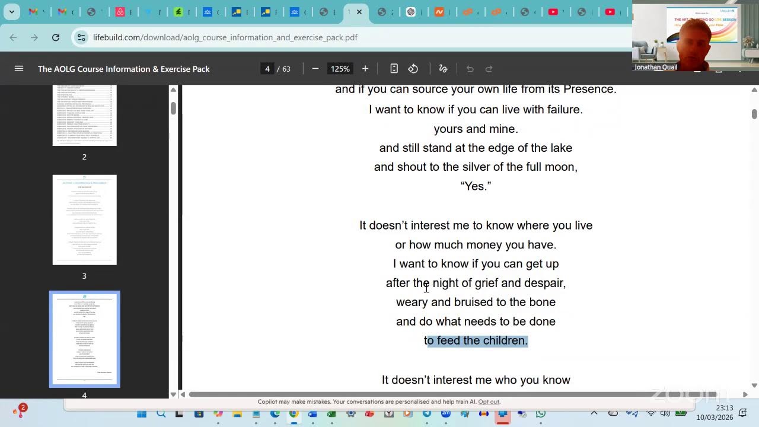The image size is (759, 427).
Task: Select the page 4 thumbnail
Action: pyautogui.click(x=84, y=339)
